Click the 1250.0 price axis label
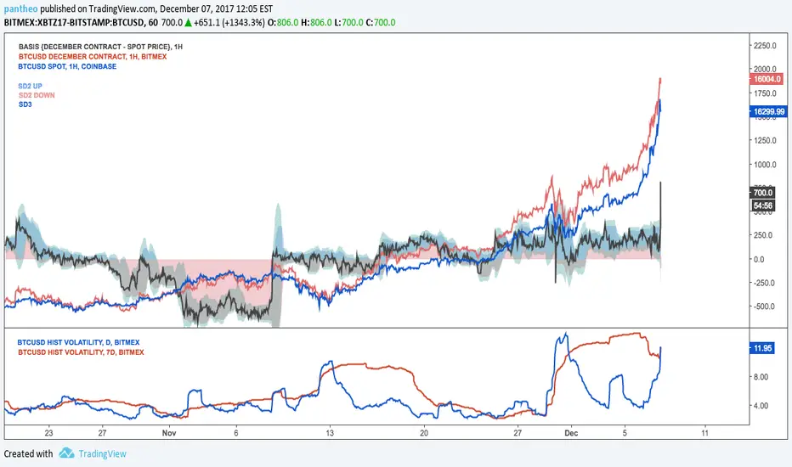 pyautogui.click(x=765, y=140)
